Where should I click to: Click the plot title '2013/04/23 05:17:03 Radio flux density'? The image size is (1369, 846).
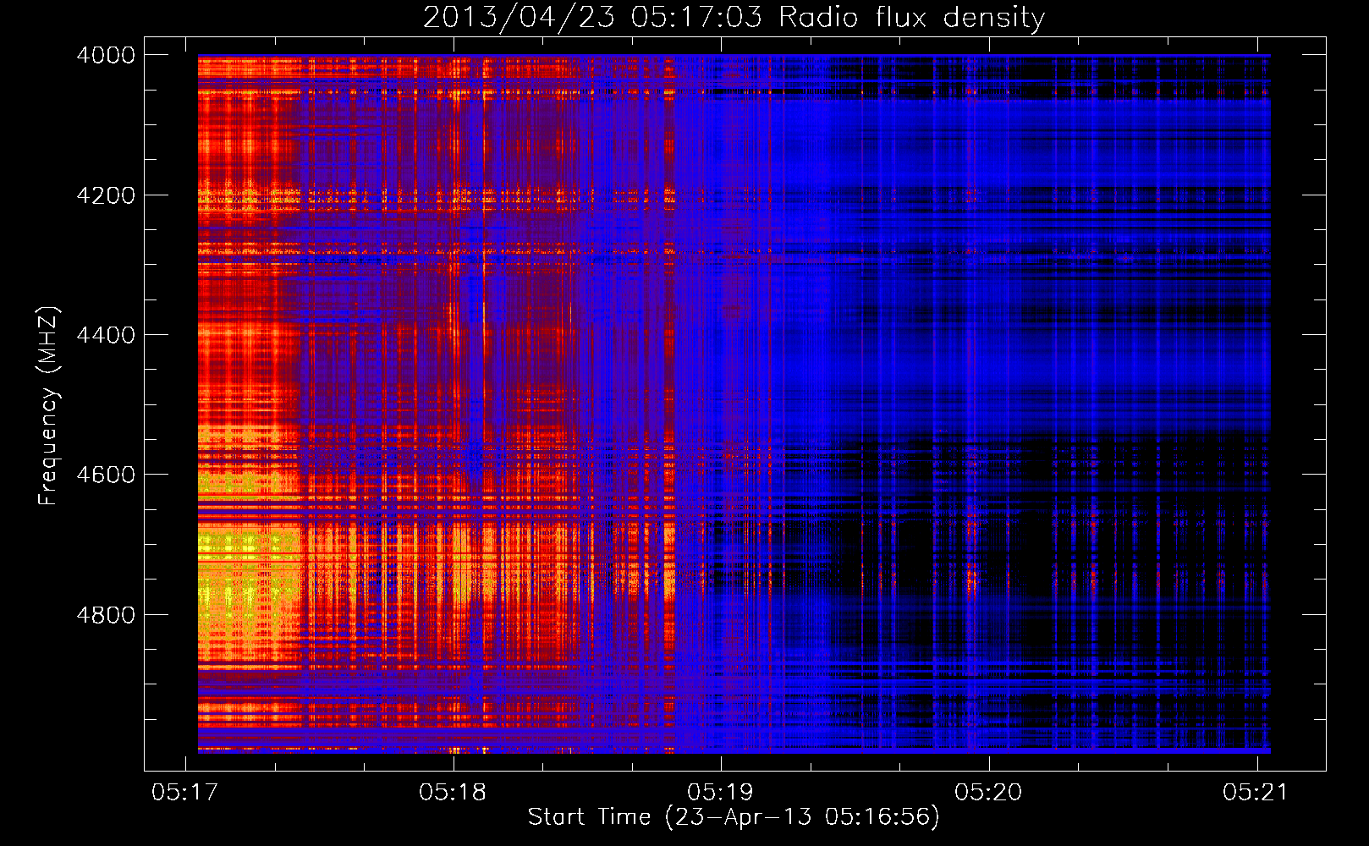coord(734,18)
